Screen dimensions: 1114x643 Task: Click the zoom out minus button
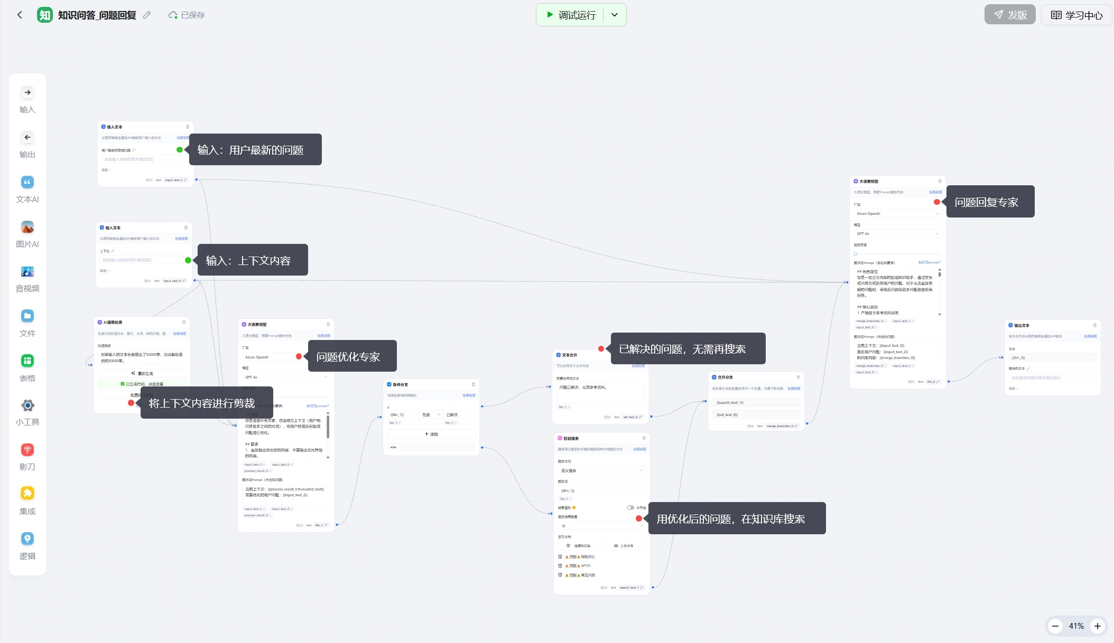pos(1055,626)
